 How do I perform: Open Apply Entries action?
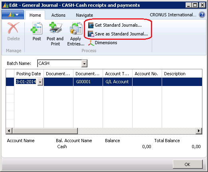pyautogui.click(x=75, y=34)
